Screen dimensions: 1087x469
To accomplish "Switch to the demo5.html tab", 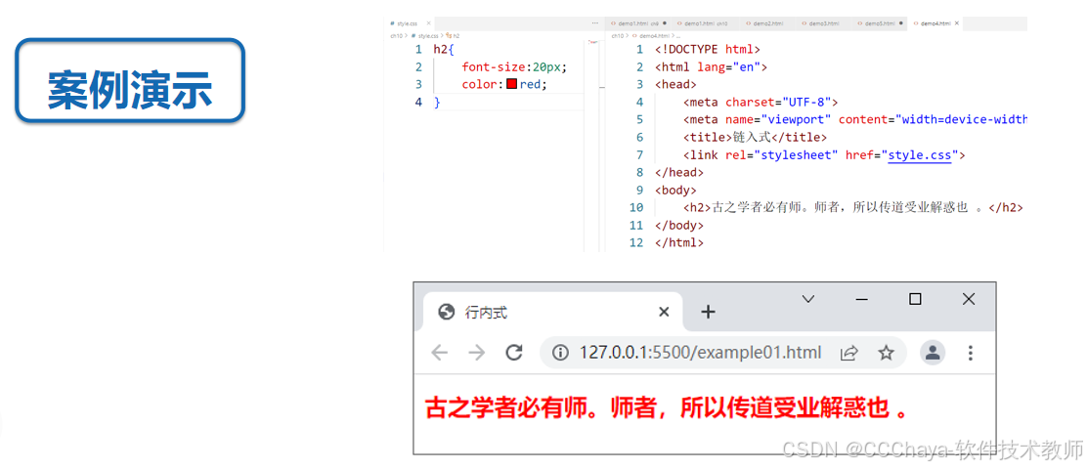I will pyautogui.click(x=881, y=23).
